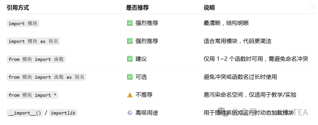Click the check icon in import 模块 as 别名 row

pyautogui.click(x=130, y=41)
